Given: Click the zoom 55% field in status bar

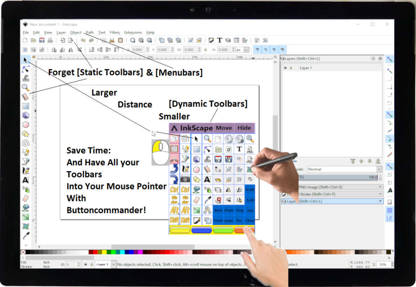Looking at the screenshot, I should (383, 265).
